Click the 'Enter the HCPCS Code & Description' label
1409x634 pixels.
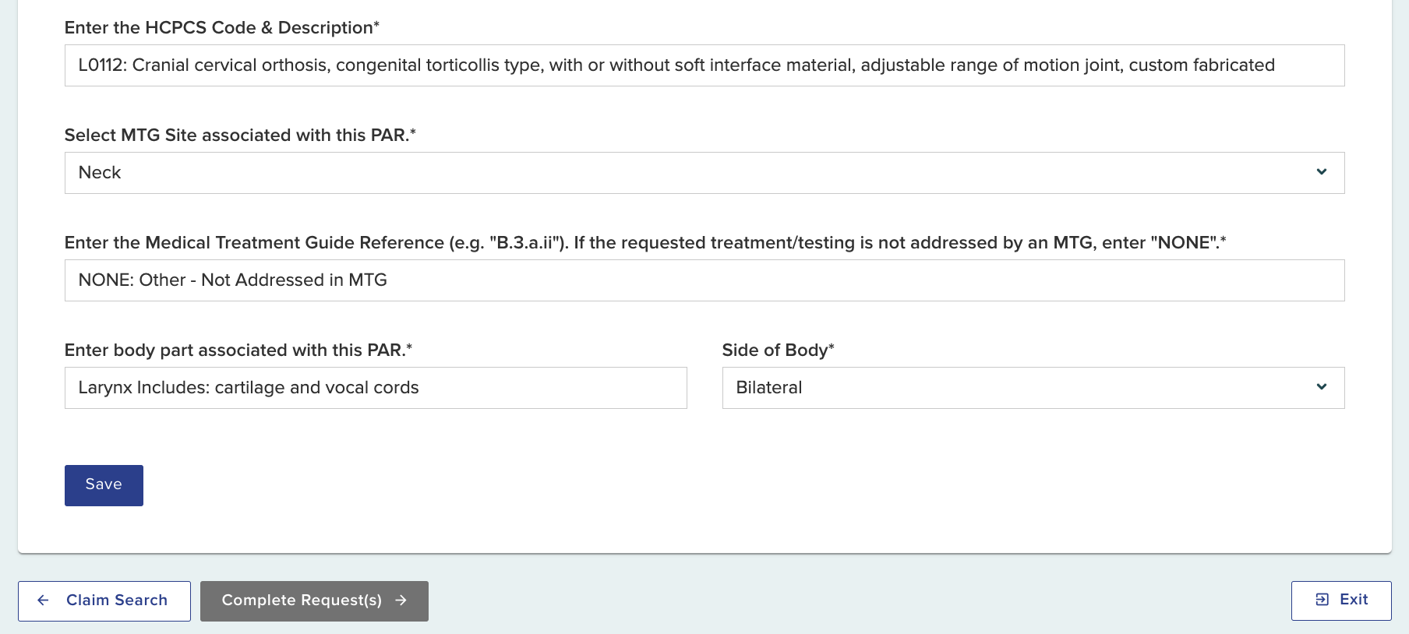[221, 28]
